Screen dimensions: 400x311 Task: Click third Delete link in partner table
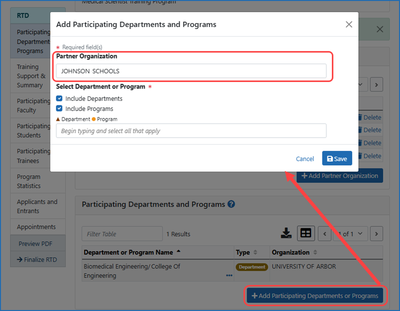pyautogui.click(x=370, y=143)
